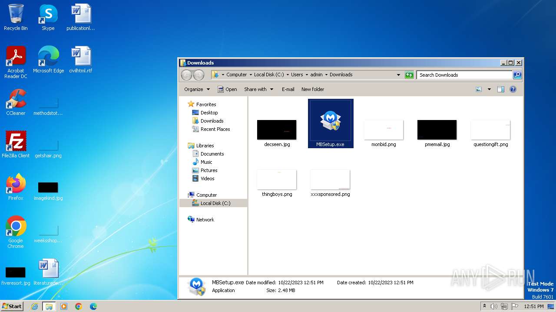Go back in Explorer navigation
Screen dimensions: 556x312
point(186,75)
